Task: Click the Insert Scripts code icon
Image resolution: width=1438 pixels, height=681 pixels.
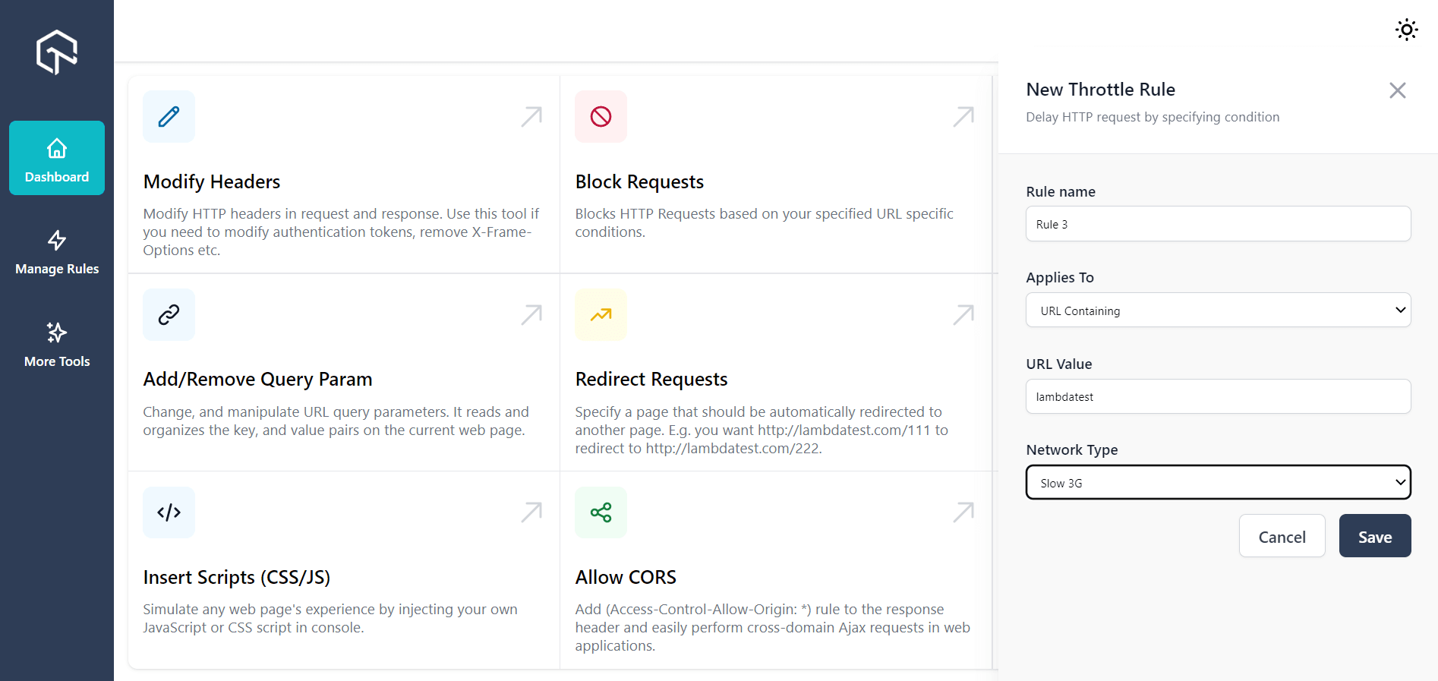Action: pos(169,512)
